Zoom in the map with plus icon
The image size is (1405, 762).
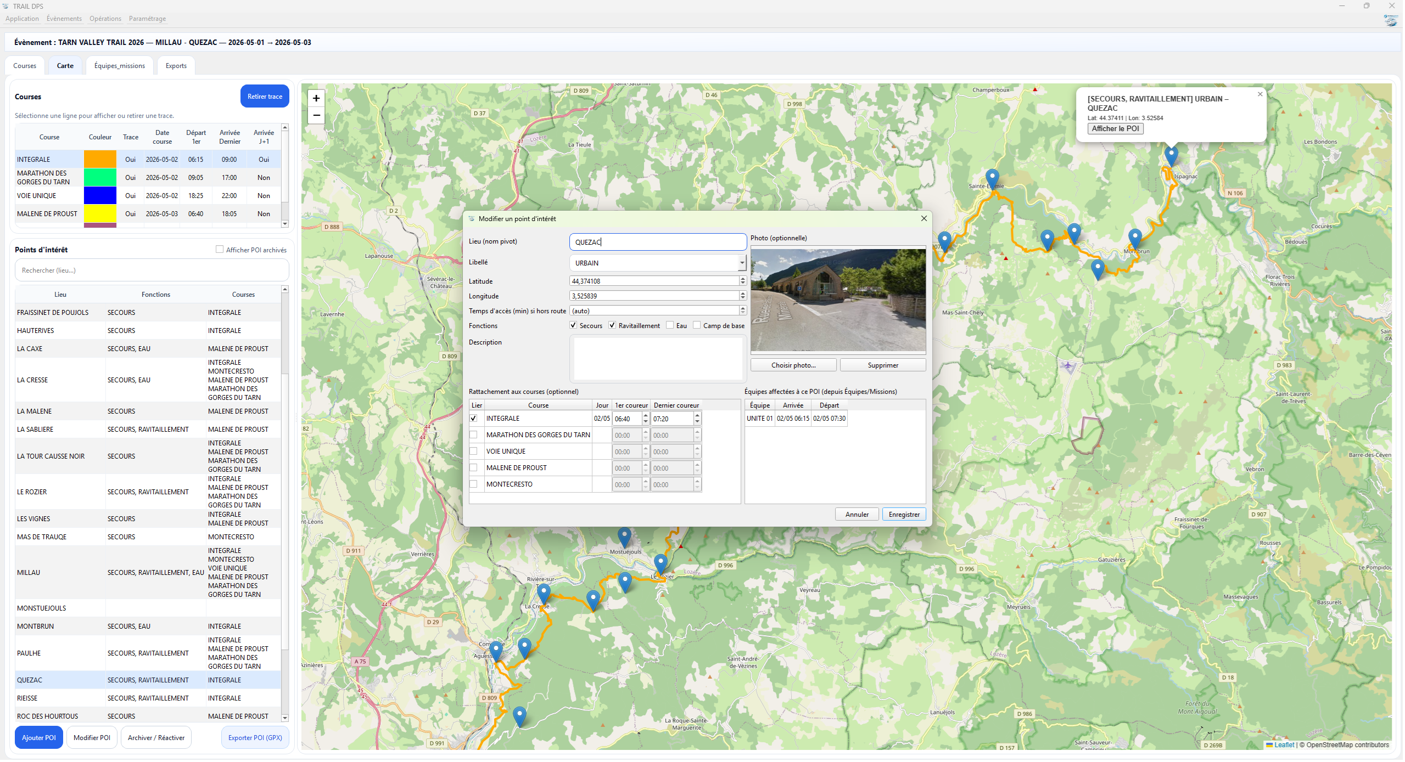pos(316,98)
